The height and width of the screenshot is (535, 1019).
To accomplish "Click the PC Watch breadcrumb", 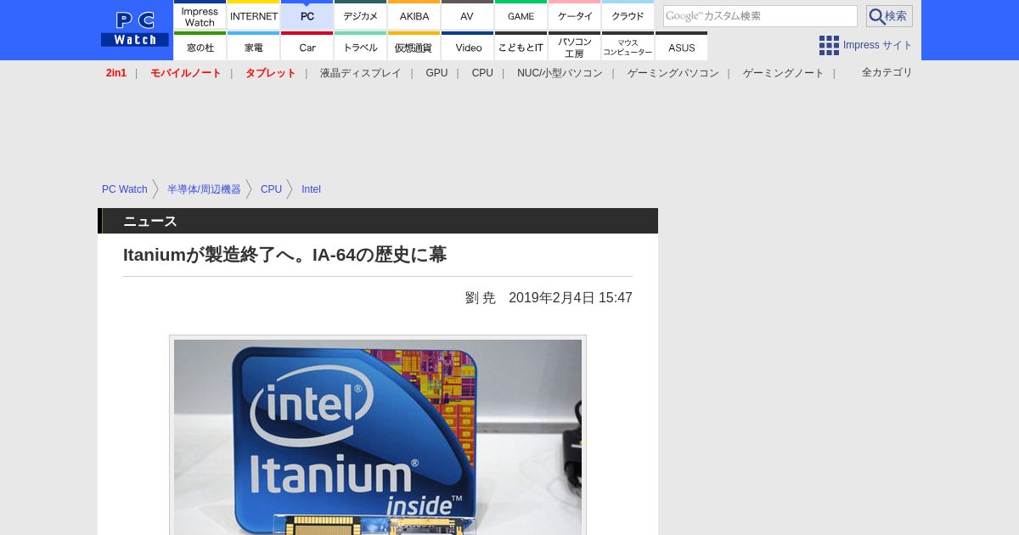I will [125, 189].
